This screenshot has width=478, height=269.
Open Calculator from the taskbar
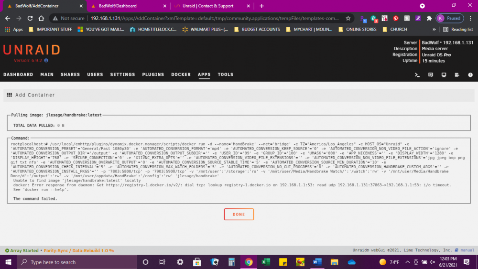[x=232, y=262]
